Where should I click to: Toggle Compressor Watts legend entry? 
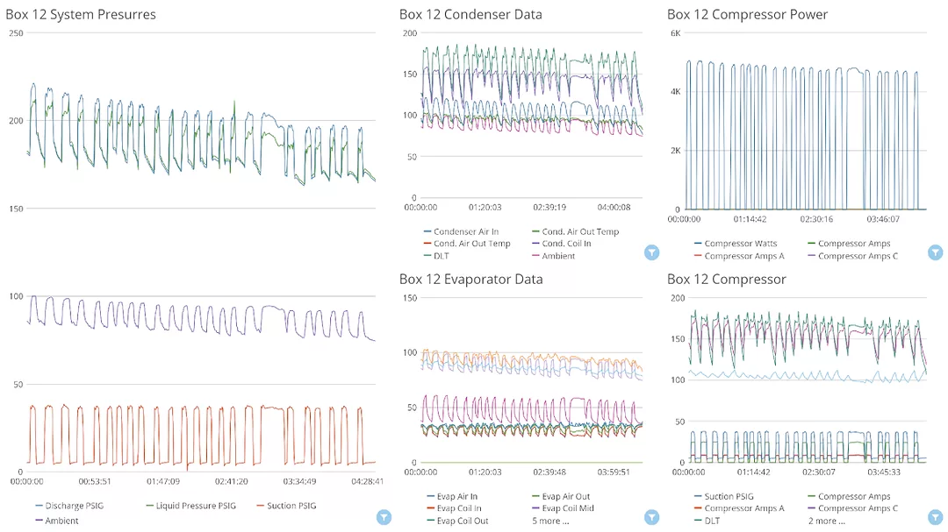tap(736, 244)
